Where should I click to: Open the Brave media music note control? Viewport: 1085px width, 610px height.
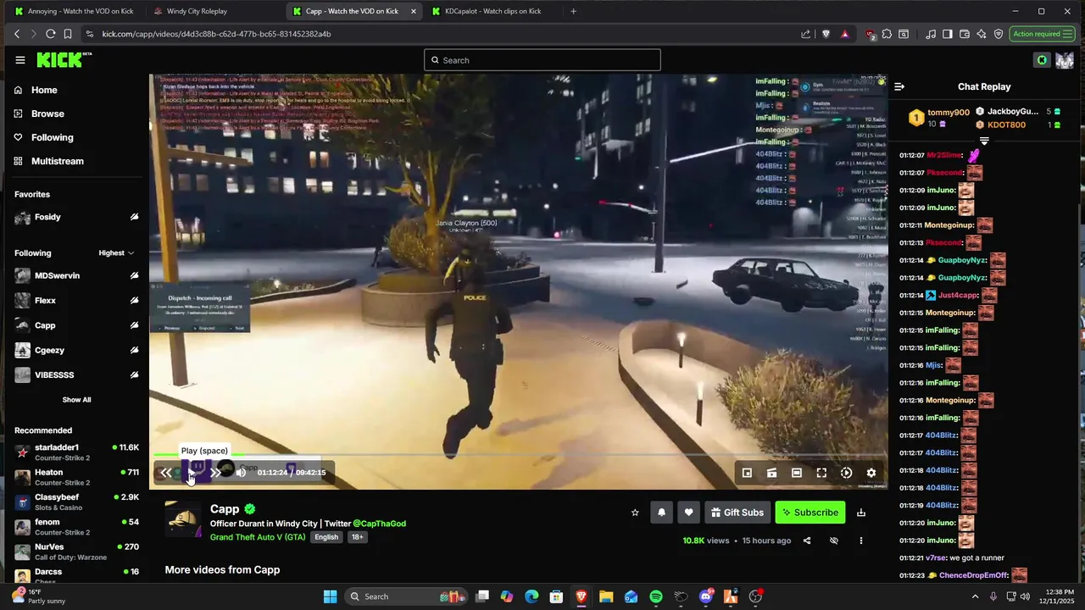[932, 34]
